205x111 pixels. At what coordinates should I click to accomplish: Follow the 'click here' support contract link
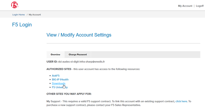[181, 101]
